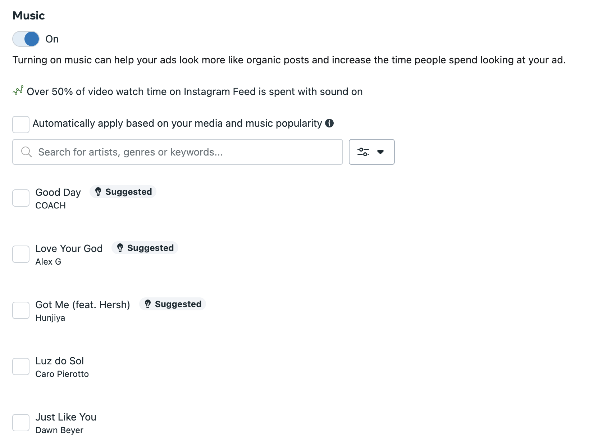589x445 pixels.
Task: Click the green trend chart icon
Action: [x=18, y=90]
